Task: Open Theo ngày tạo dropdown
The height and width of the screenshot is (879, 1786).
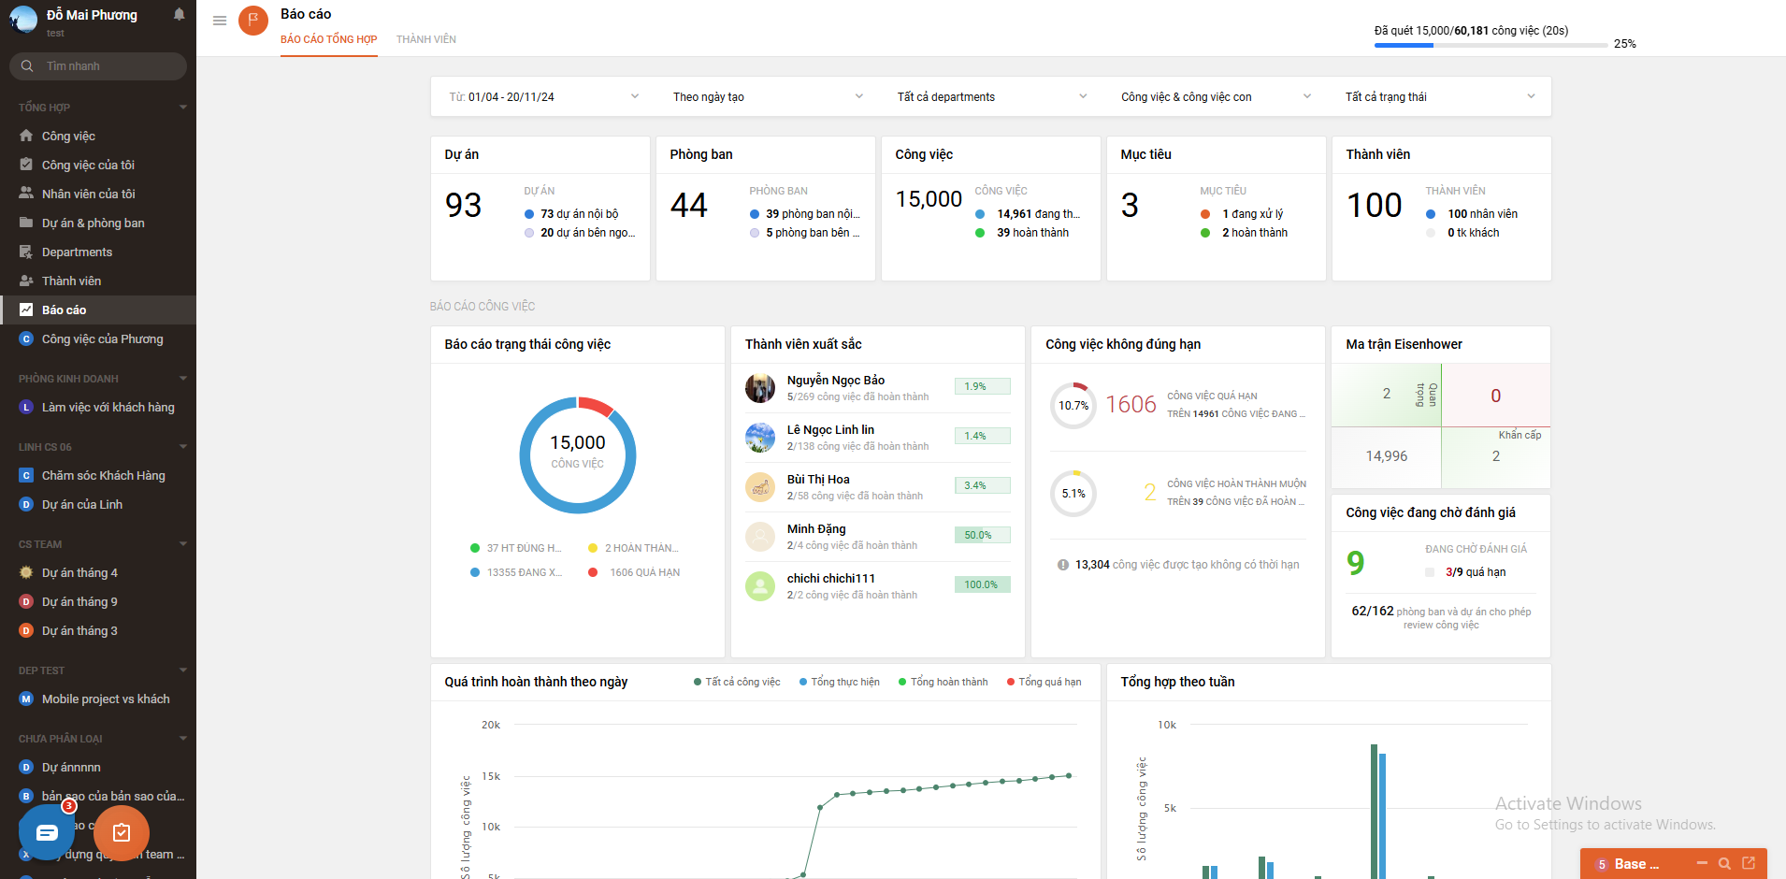Action: coord(768,96)
